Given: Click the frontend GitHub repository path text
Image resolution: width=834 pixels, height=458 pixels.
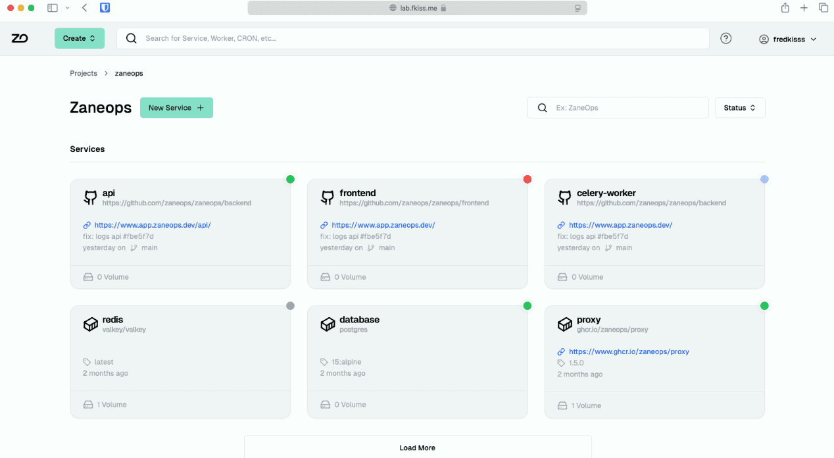Looking at the screenshot, I should (x=414, y=203).
